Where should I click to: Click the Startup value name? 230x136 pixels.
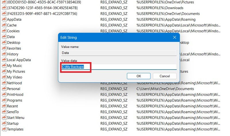(x=13, y=123)
